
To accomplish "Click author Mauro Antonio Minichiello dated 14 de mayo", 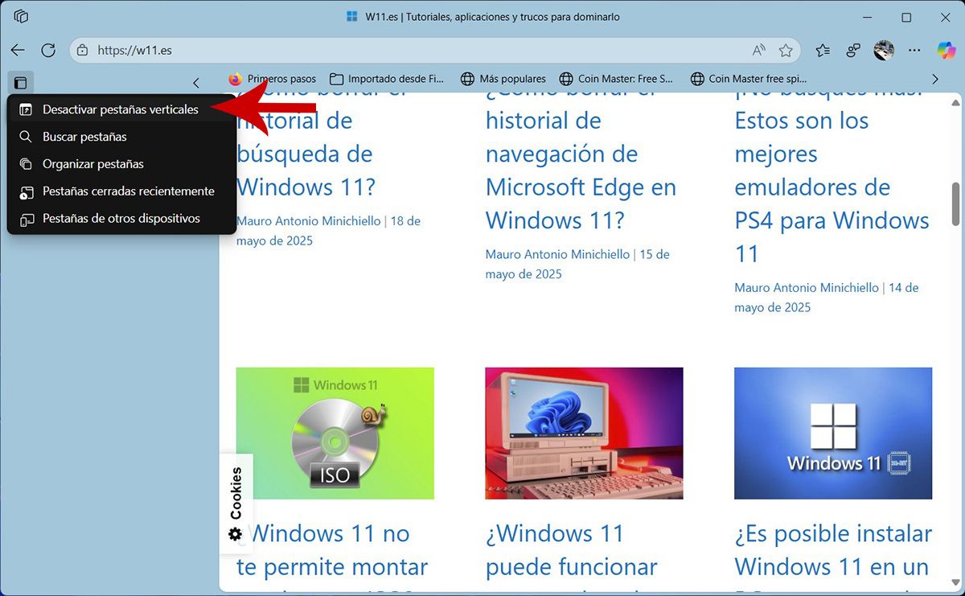I will 807,287.
